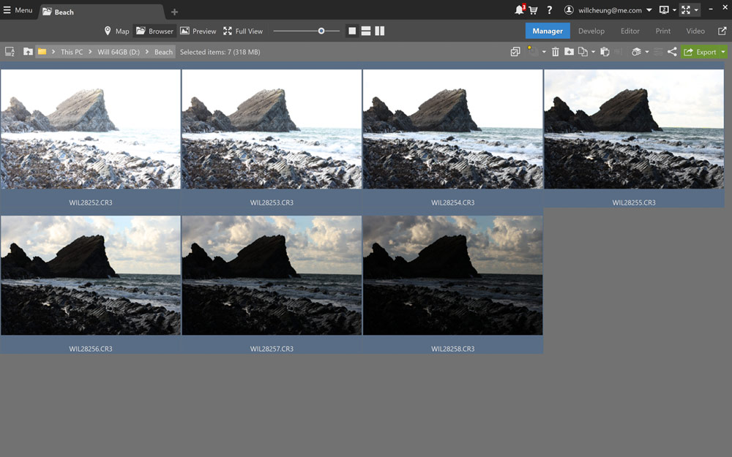Viewport: 732px width, 457px height.
Task: Add a new tab with plus icon
Action: pos(175,12)
